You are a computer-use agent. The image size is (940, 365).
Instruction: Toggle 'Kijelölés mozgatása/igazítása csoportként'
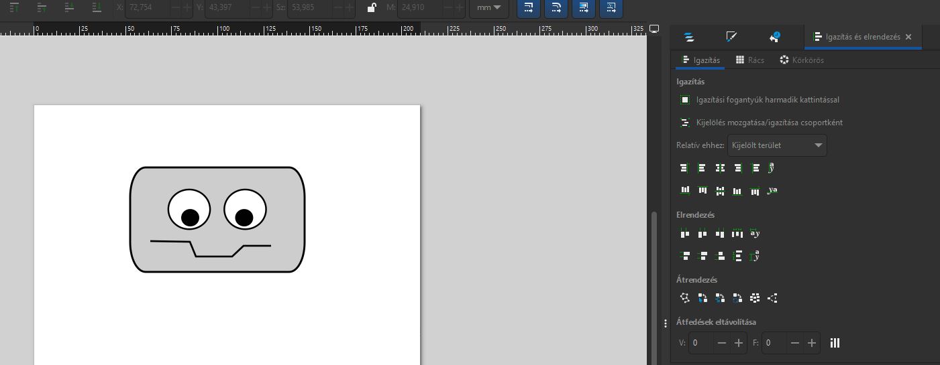coord(684,123)
